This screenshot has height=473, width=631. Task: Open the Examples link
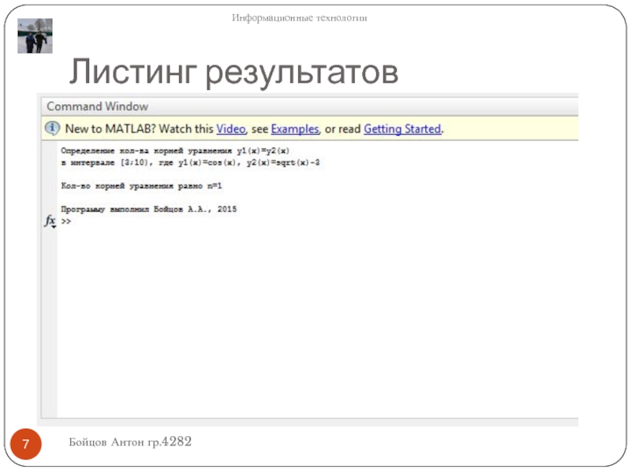click(295, 128)
